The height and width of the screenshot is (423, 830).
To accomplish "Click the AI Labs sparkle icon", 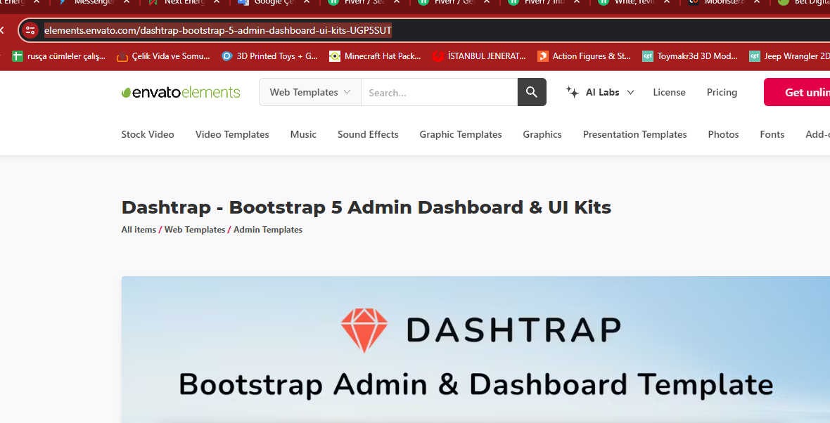I will tap(573, 92).
